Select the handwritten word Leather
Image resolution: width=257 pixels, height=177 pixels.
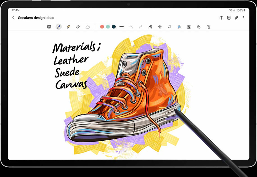pyautogui.click(x=71, y=60)
